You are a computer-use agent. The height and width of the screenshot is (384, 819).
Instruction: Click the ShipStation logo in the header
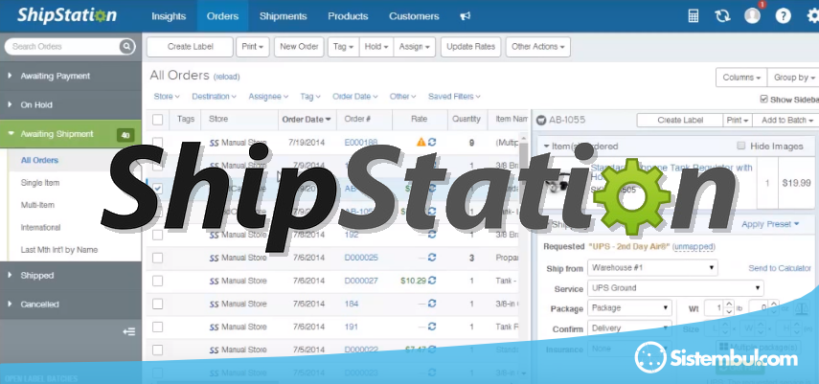tap(67, 15)
